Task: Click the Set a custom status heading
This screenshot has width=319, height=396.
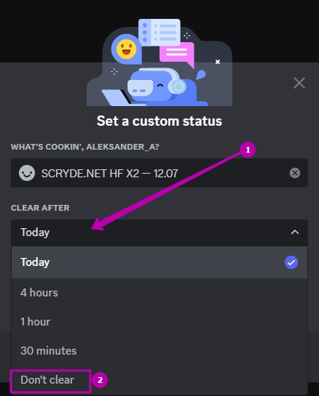Action: point(159,121)
